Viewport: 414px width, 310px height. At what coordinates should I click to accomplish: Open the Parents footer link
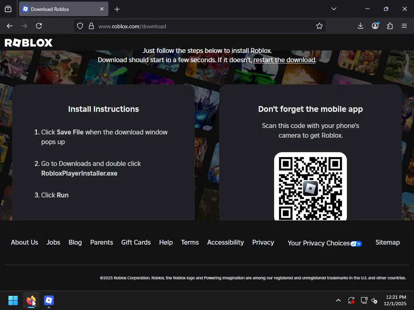click(x=101, y=242)
